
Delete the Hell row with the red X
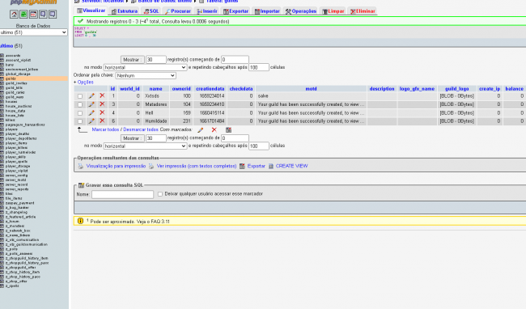pyautogui.click(x=102, y=112)
